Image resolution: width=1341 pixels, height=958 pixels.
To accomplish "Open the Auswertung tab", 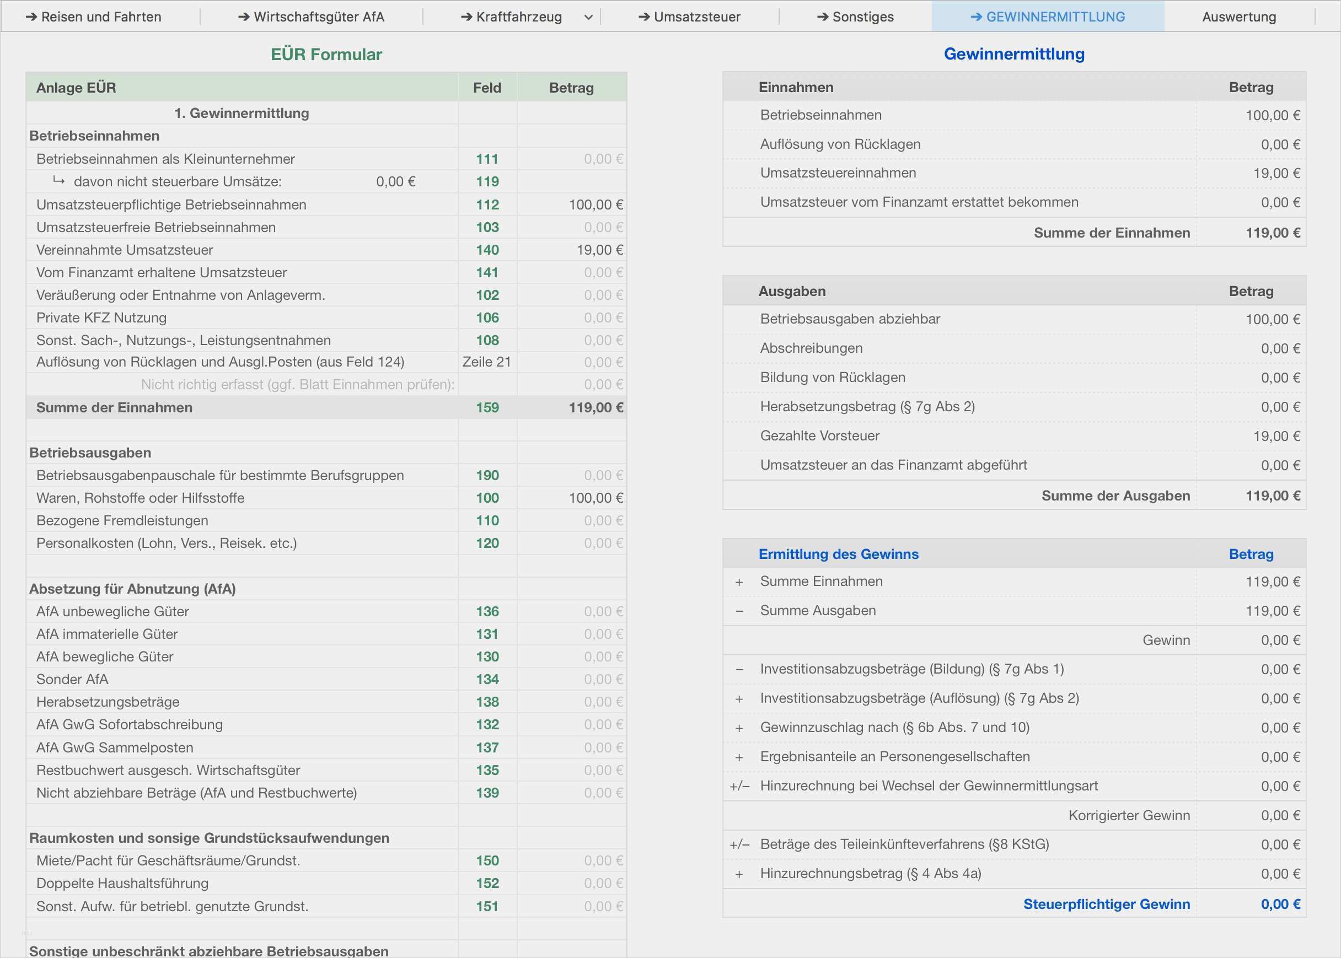I will click(1239, 17).
